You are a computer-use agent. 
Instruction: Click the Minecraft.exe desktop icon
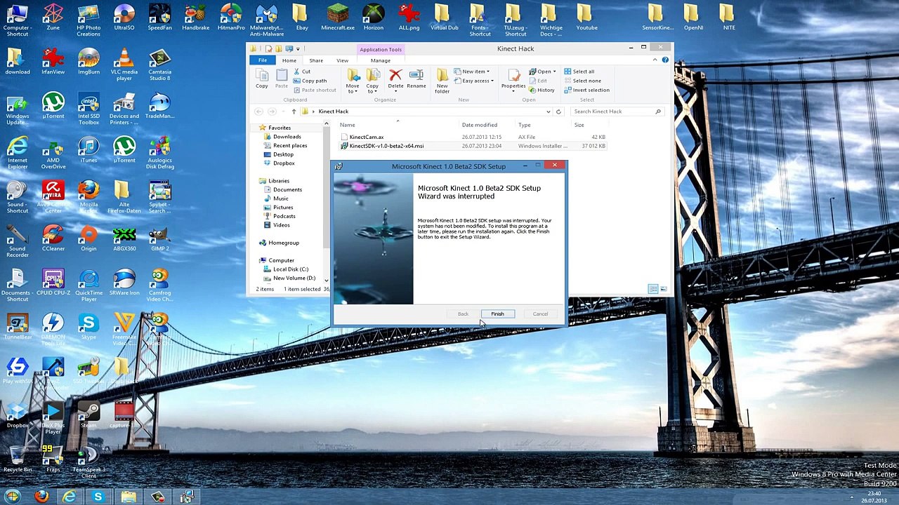coord(338,18)
